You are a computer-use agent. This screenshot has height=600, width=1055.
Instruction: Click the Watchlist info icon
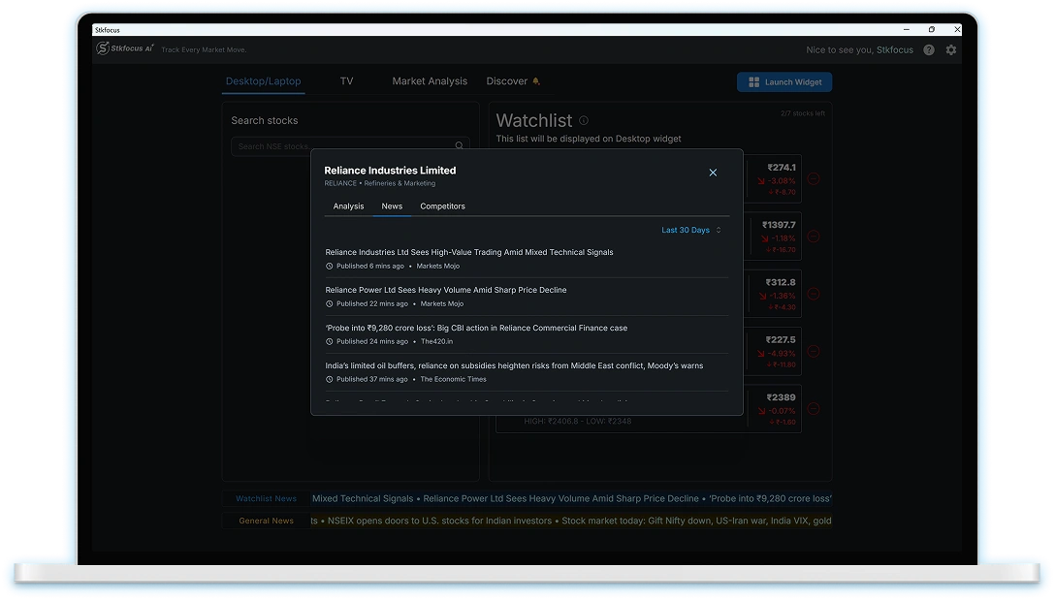pos(584,120)
